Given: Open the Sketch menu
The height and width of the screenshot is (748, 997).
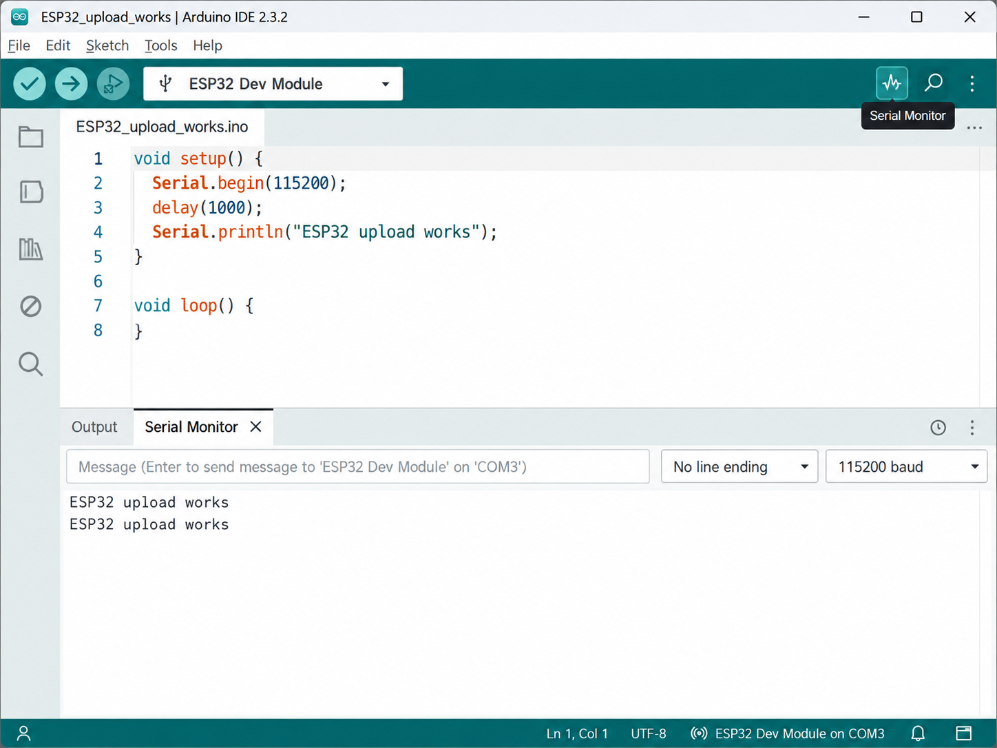Looking at the screenshot, I should (107, 45).
